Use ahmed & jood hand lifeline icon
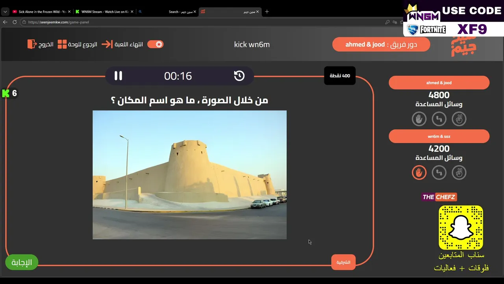Viewport: 504px width, 284px height. point(419,119)
